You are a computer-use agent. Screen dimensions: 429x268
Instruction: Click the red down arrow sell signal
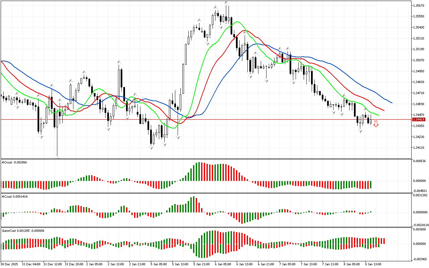[x=376, y=124]
